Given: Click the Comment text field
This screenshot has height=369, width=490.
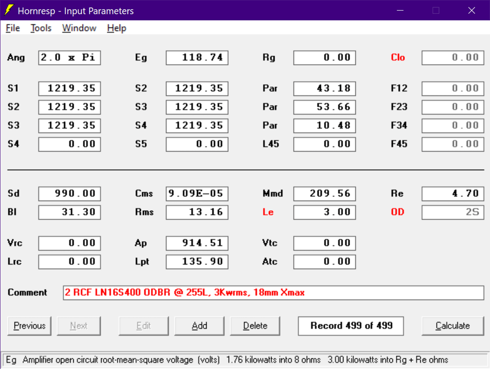Looking at the screenshot, I should coord(273,293).
